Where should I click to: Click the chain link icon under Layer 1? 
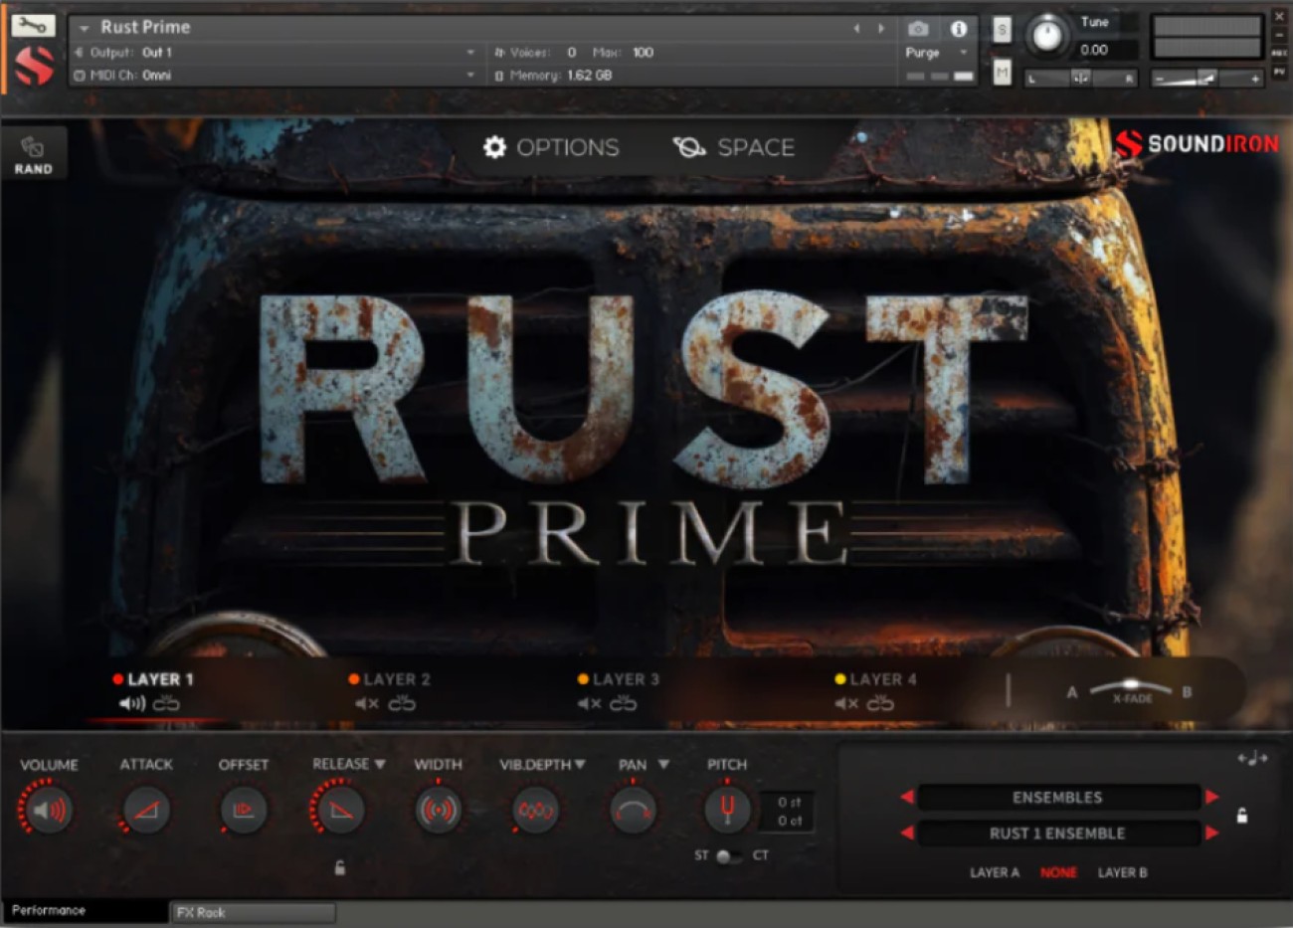[x=166, y=703]
